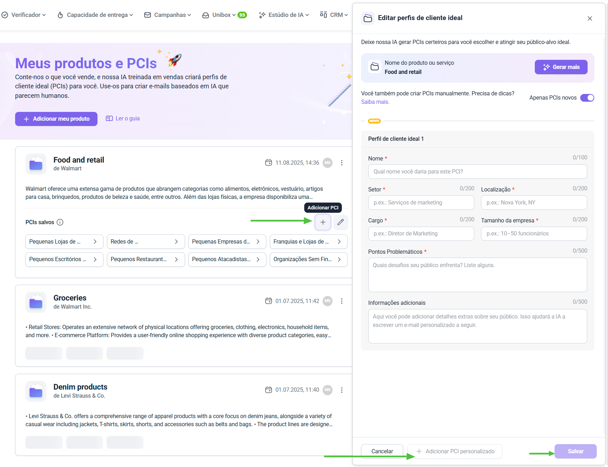Open the Verificador menu
This screenshot has height=467, width=608.
(x=24, y=15)
